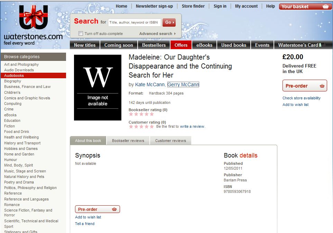Click Pre-order button beside the price
Image resolution: width=333 pixels, height=233 pixels.
tap(304, 86)
